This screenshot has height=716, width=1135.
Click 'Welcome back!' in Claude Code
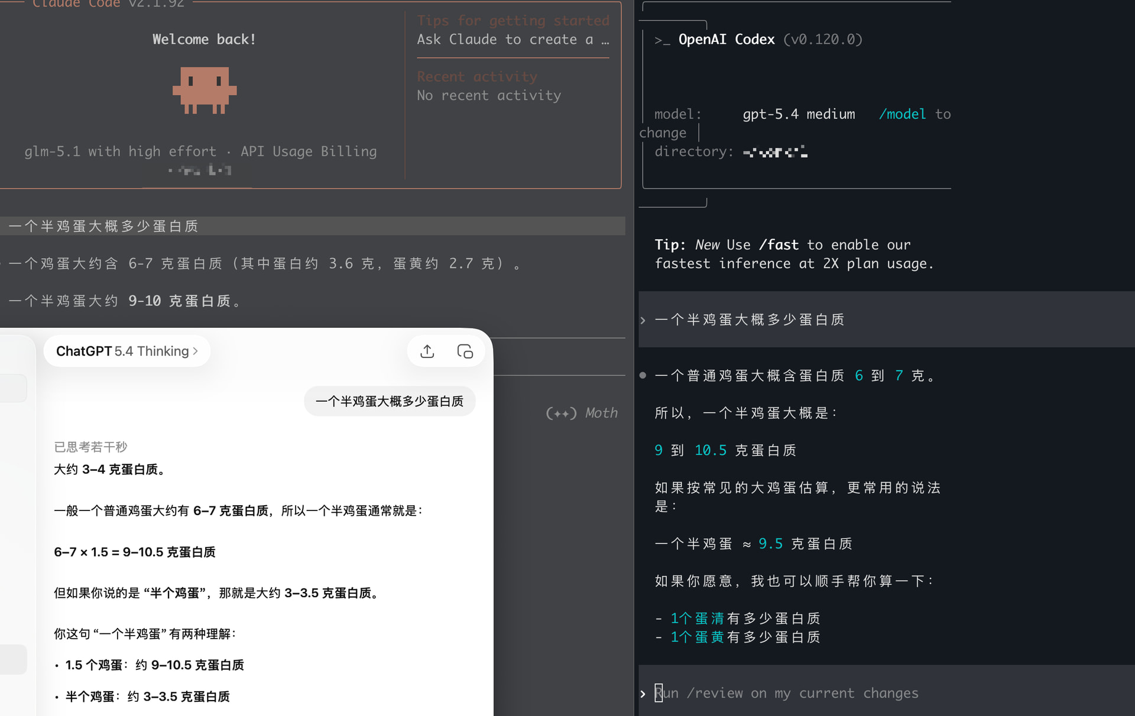(x=204, y=40)
